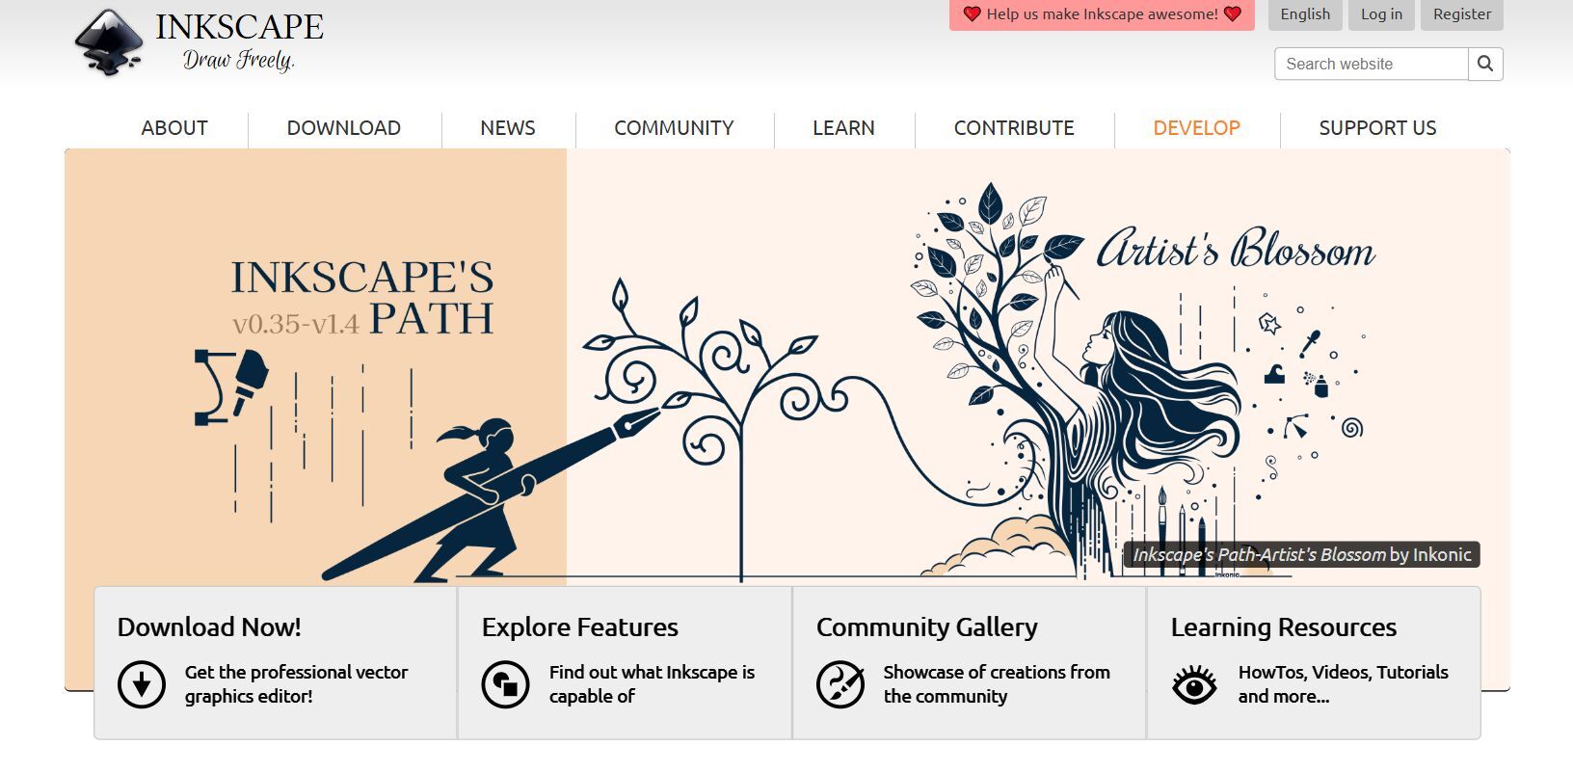Viewport: 1573px width, 773px height.
Task: Click "Get the professional vector graphics editor!" text
Action: (x=296, y=684)
